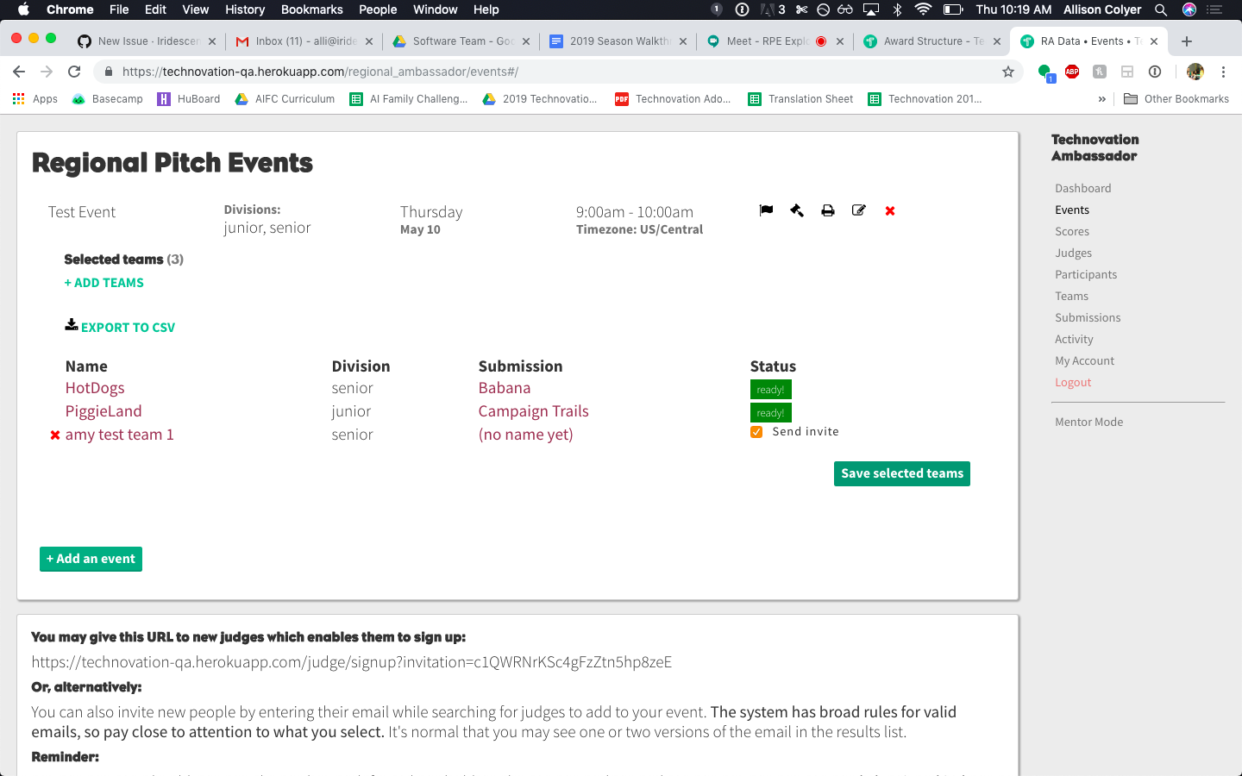This screenshot has width=1242, height=776.
Task: Edit the Test Event
Action: click(x=859, y=210)
